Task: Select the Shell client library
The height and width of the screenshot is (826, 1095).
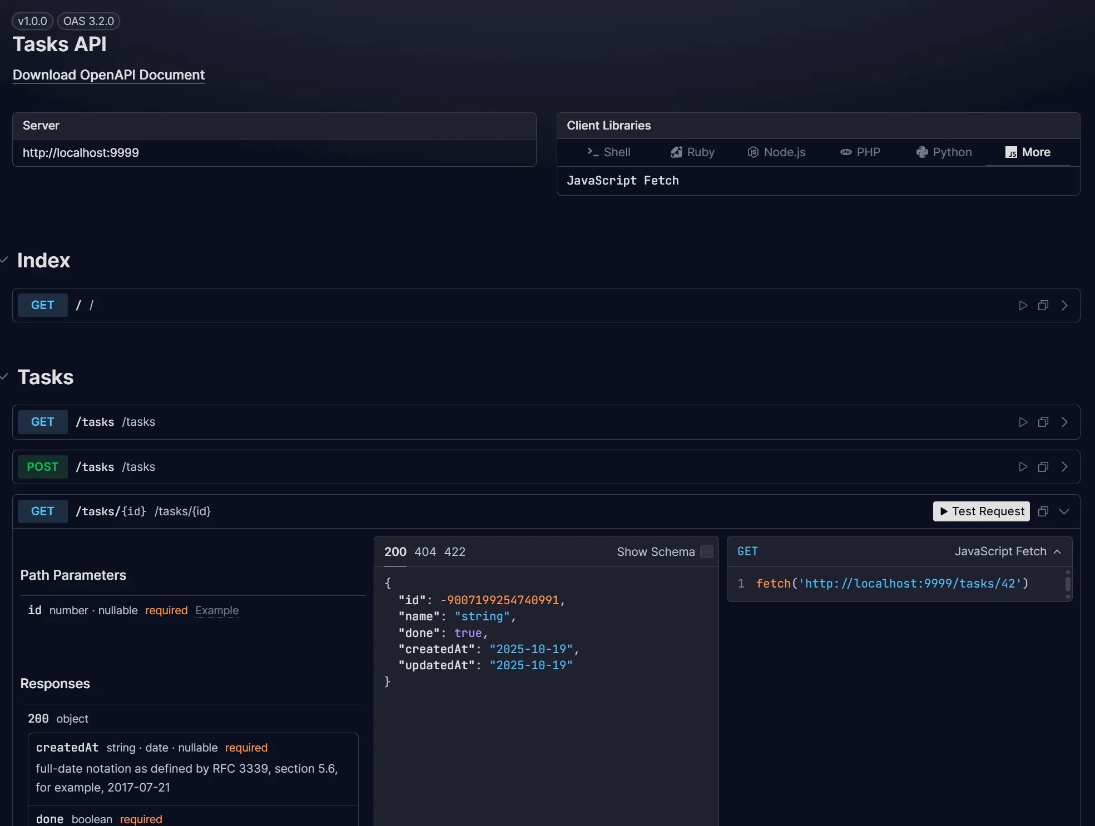Action: 609,152
